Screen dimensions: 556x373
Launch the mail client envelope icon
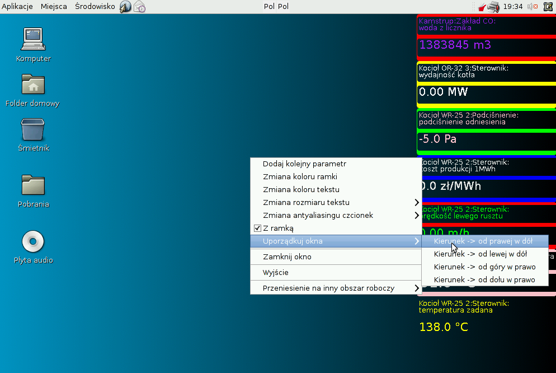(x=139, y=6)
